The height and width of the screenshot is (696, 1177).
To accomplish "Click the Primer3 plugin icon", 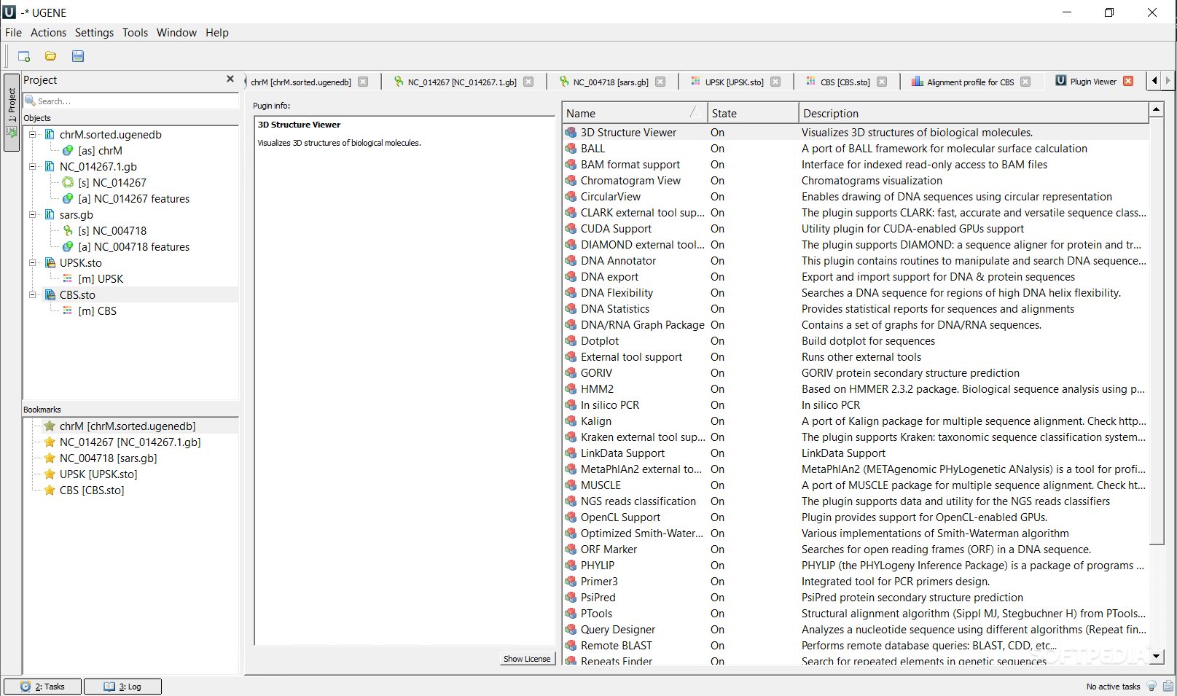I will (x=571, y=581).
